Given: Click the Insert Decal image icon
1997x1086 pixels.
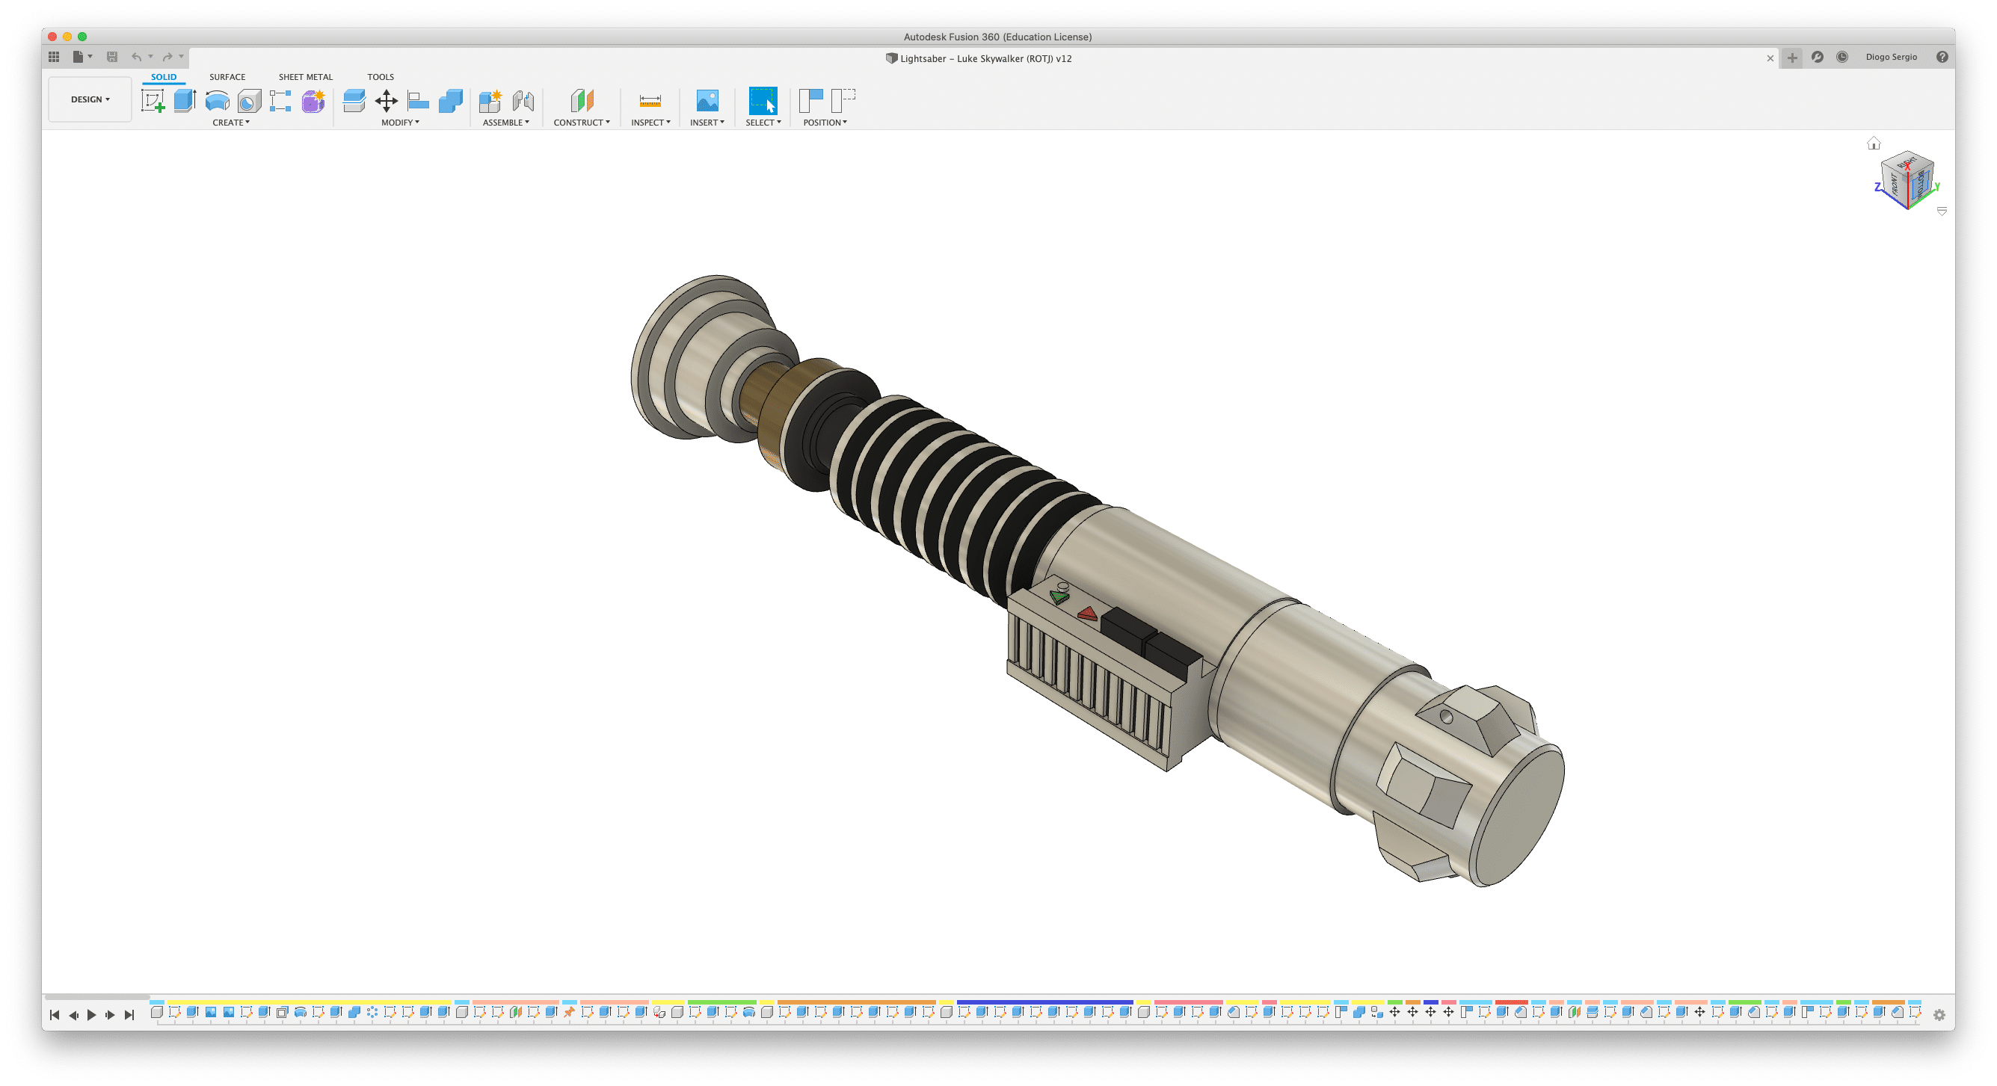Looking at the screenshot, I should 707,101.
